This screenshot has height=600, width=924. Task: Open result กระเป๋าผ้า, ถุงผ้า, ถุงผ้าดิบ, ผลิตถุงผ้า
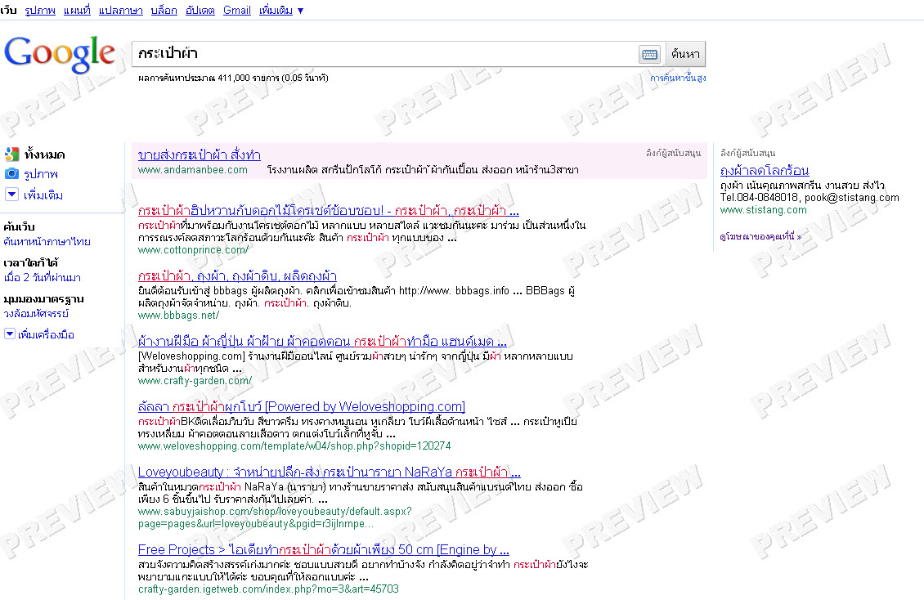[237, 275]
